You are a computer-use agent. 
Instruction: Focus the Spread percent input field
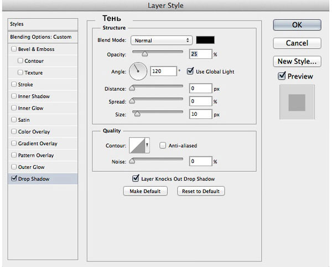pyautogui.click(x=200, y=101)
